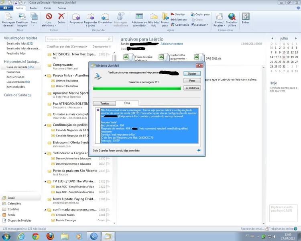Click the Sinalizar flag
The image size is (301, 241).
(x=178, y=14)
